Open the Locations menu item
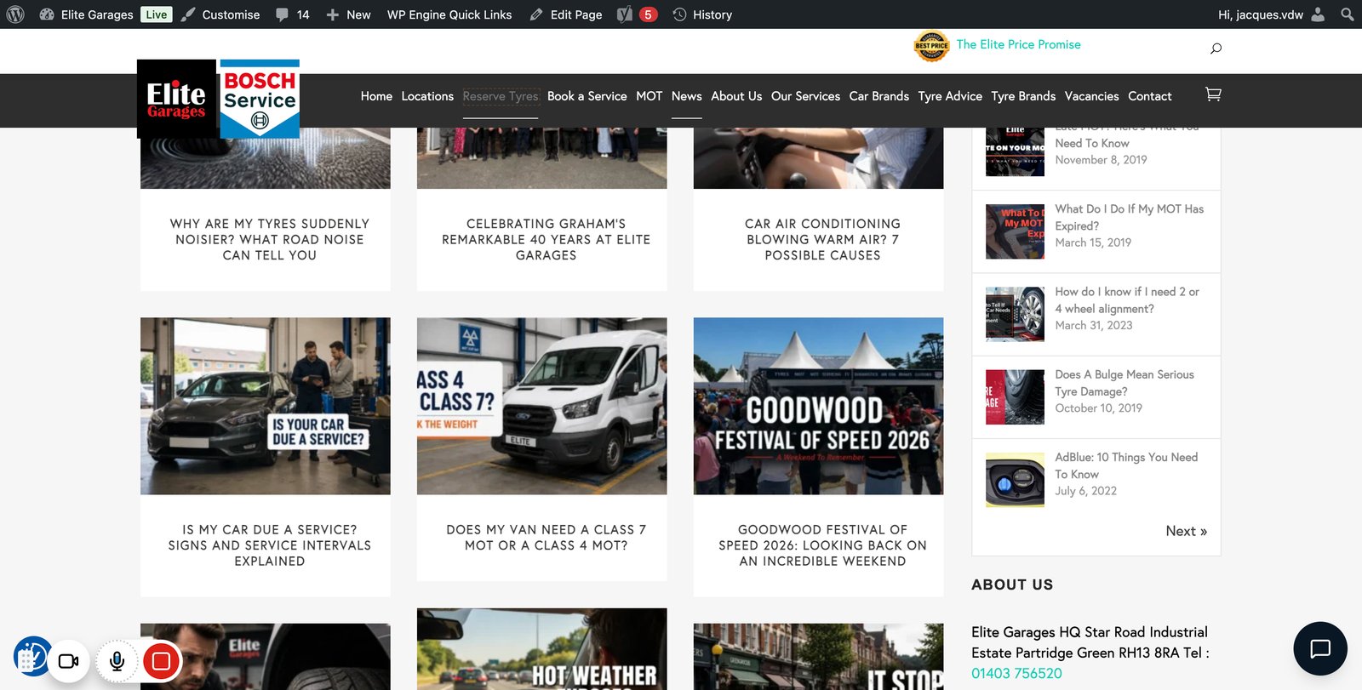The height and width of the screenshot is (690, 1362). (x=427, y=96)
